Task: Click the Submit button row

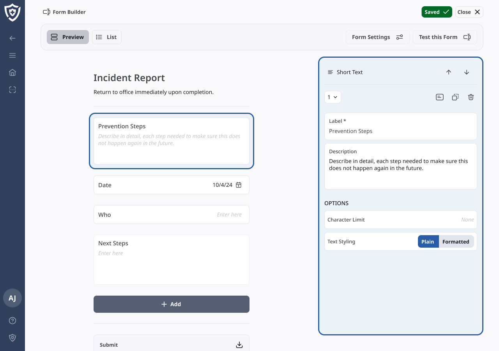Action: [172, 343]
